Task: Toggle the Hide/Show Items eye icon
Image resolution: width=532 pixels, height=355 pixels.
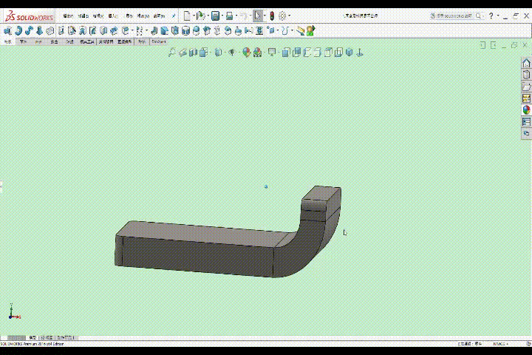Action: [x=232, y=53]
